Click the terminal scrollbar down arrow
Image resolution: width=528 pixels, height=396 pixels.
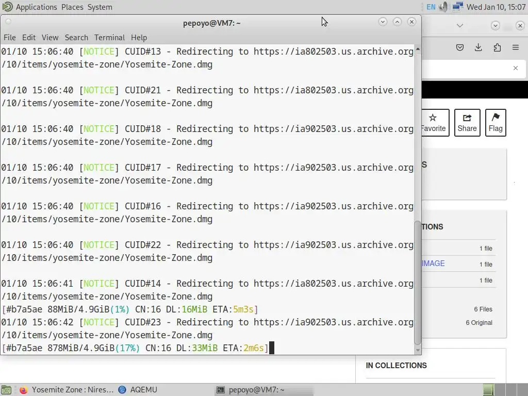coord(418,350)
